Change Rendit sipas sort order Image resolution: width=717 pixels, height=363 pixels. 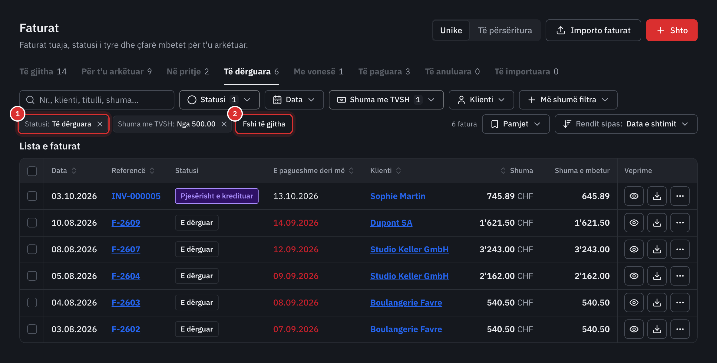coord(626,124)
